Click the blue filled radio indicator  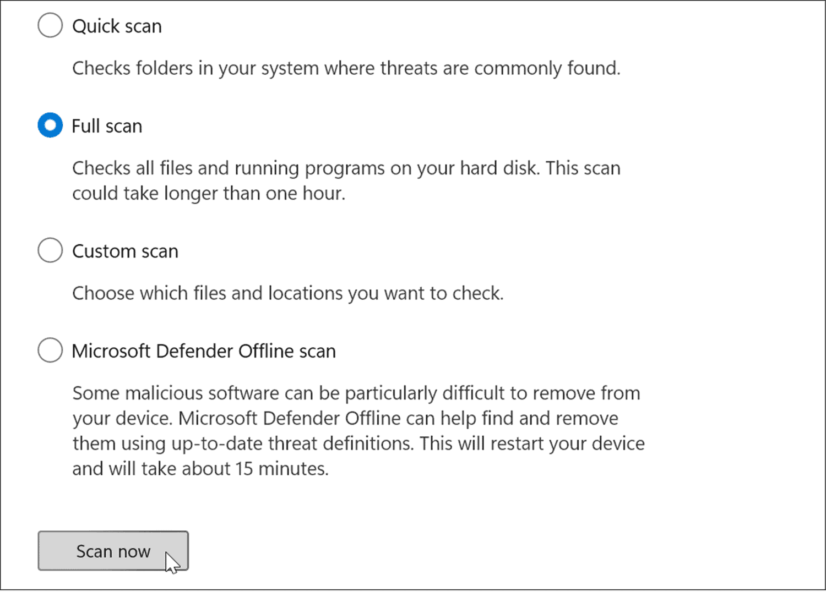pyautogui.click(x=50, y=125)
